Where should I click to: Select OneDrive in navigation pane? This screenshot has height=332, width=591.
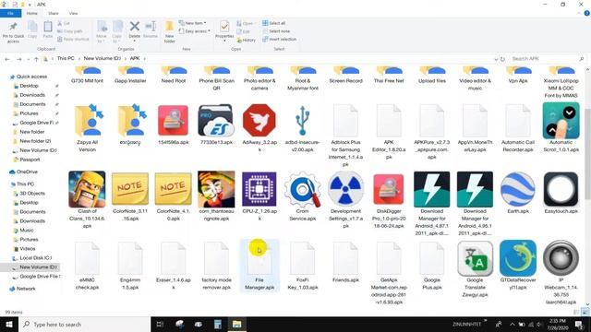click(x=27, y=172)
